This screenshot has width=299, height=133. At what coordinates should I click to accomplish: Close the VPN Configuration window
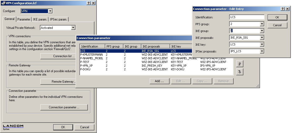tap(93, 3)
